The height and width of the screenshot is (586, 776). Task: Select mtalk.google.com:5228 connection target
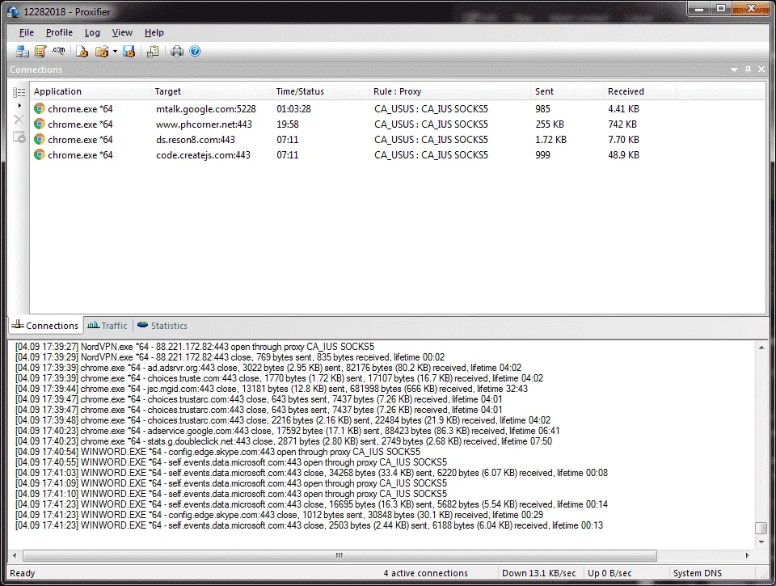pyautogui.click(x=206, y=108)
